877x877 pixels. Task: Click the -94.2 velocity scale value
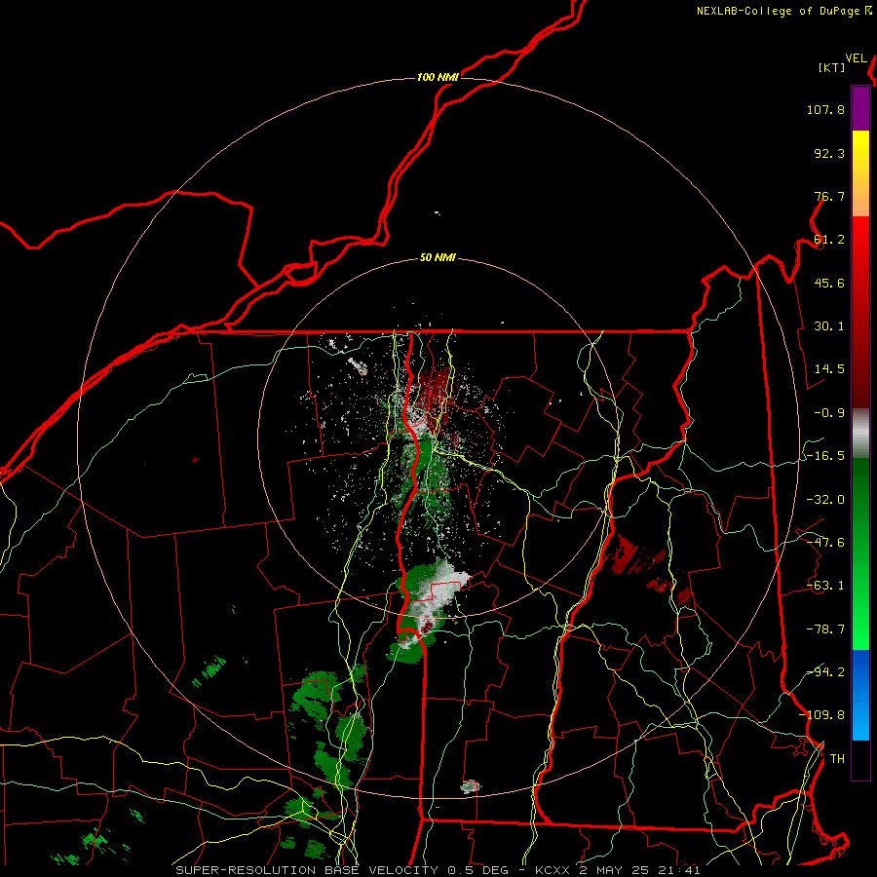(825, 672)
